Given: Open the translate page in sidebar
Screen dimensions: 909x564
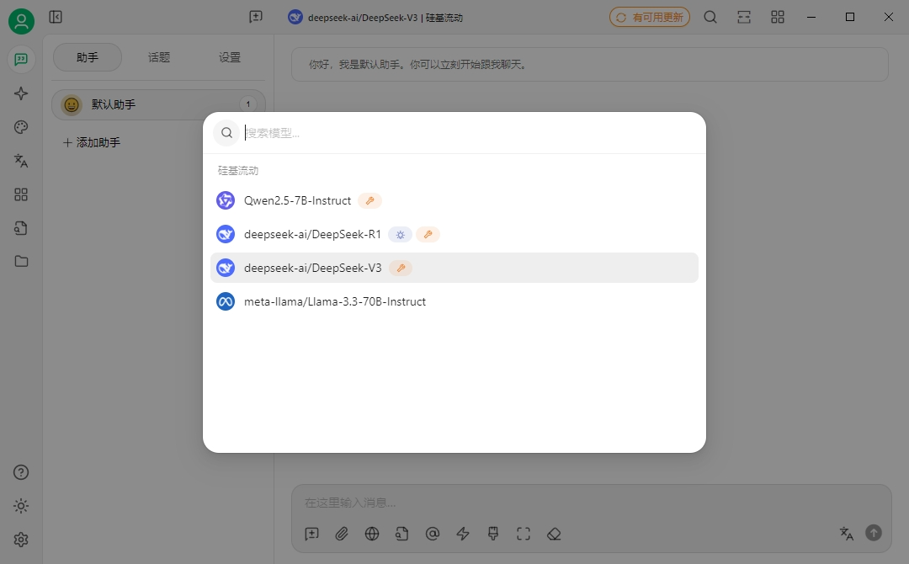Looking at the screenshot, I should (21, 161).
